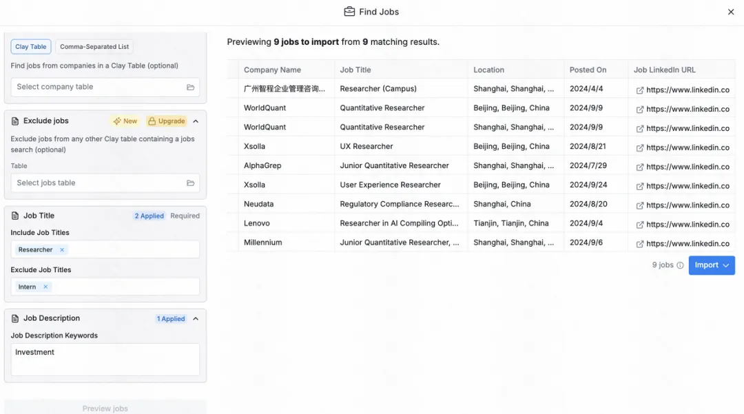Open LinkedIn link icon for Lenovo row
Viewport: 744px width, 414px height.
click(x=639, y=225)
